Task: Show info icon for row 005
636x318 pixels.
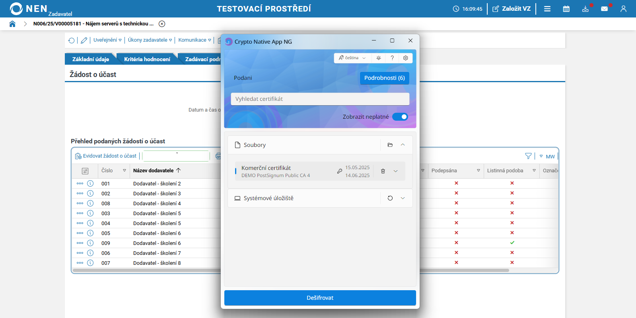Action: click(90, 233)
